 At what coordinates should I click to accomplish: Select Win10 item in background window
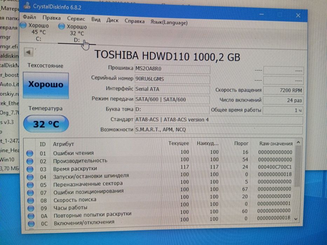tap(7, 160)
